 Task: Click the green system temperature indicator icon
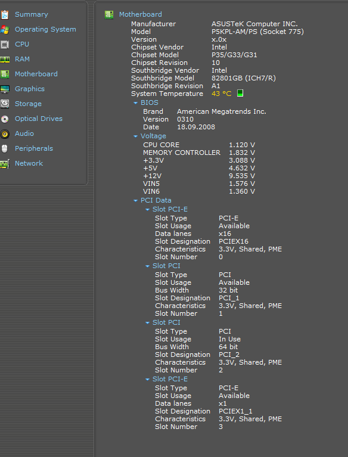point(240,94)
